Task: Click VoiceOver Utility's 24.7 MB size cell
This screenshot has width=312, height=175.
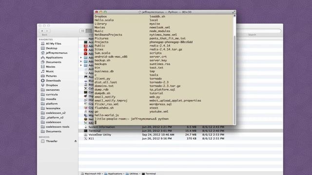Action: 191,135
